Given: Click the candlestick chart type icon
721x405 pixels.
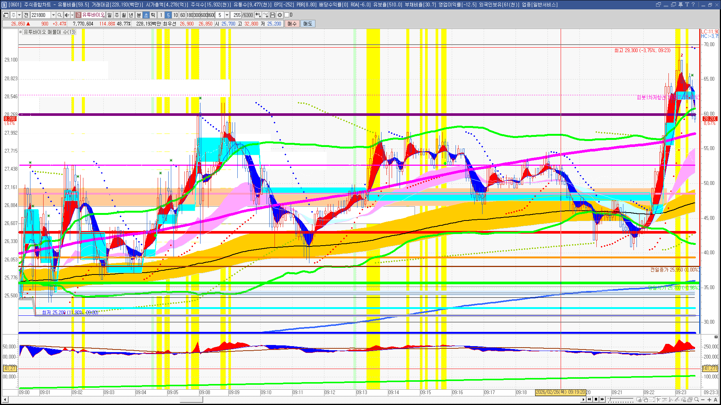Looking at the screenshot, I should point(258,15).
